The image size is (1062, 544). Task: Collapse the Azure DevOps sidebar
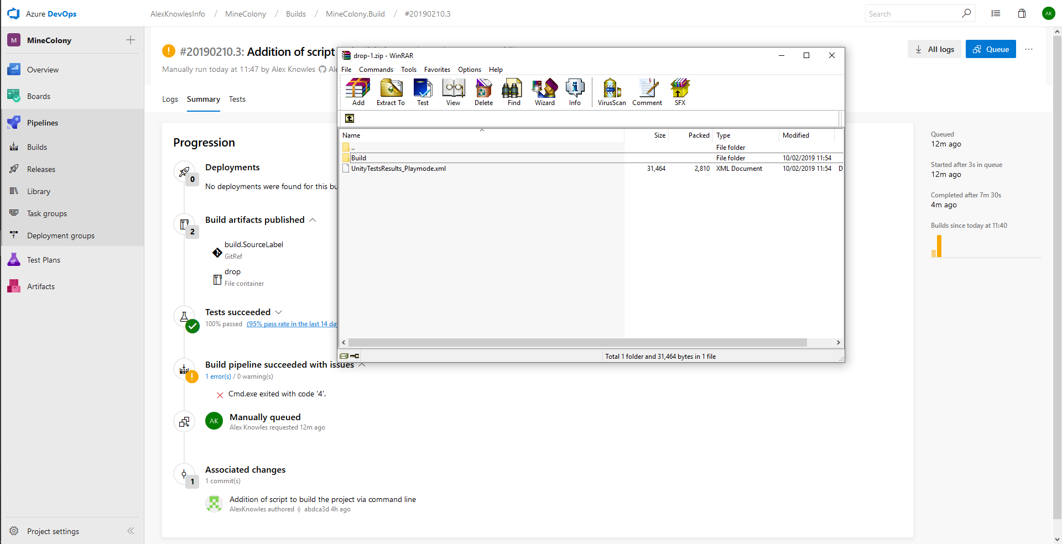click(x=131, y=531)
